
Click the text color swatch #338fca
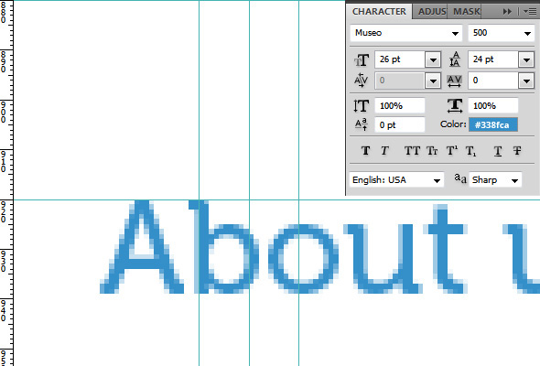(492, 124)
